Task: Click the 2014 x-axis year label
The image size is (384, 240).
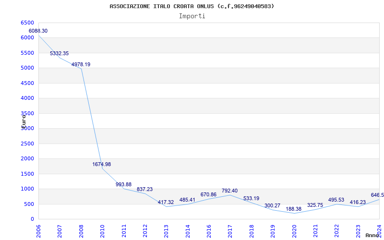Action: (187, 231)
